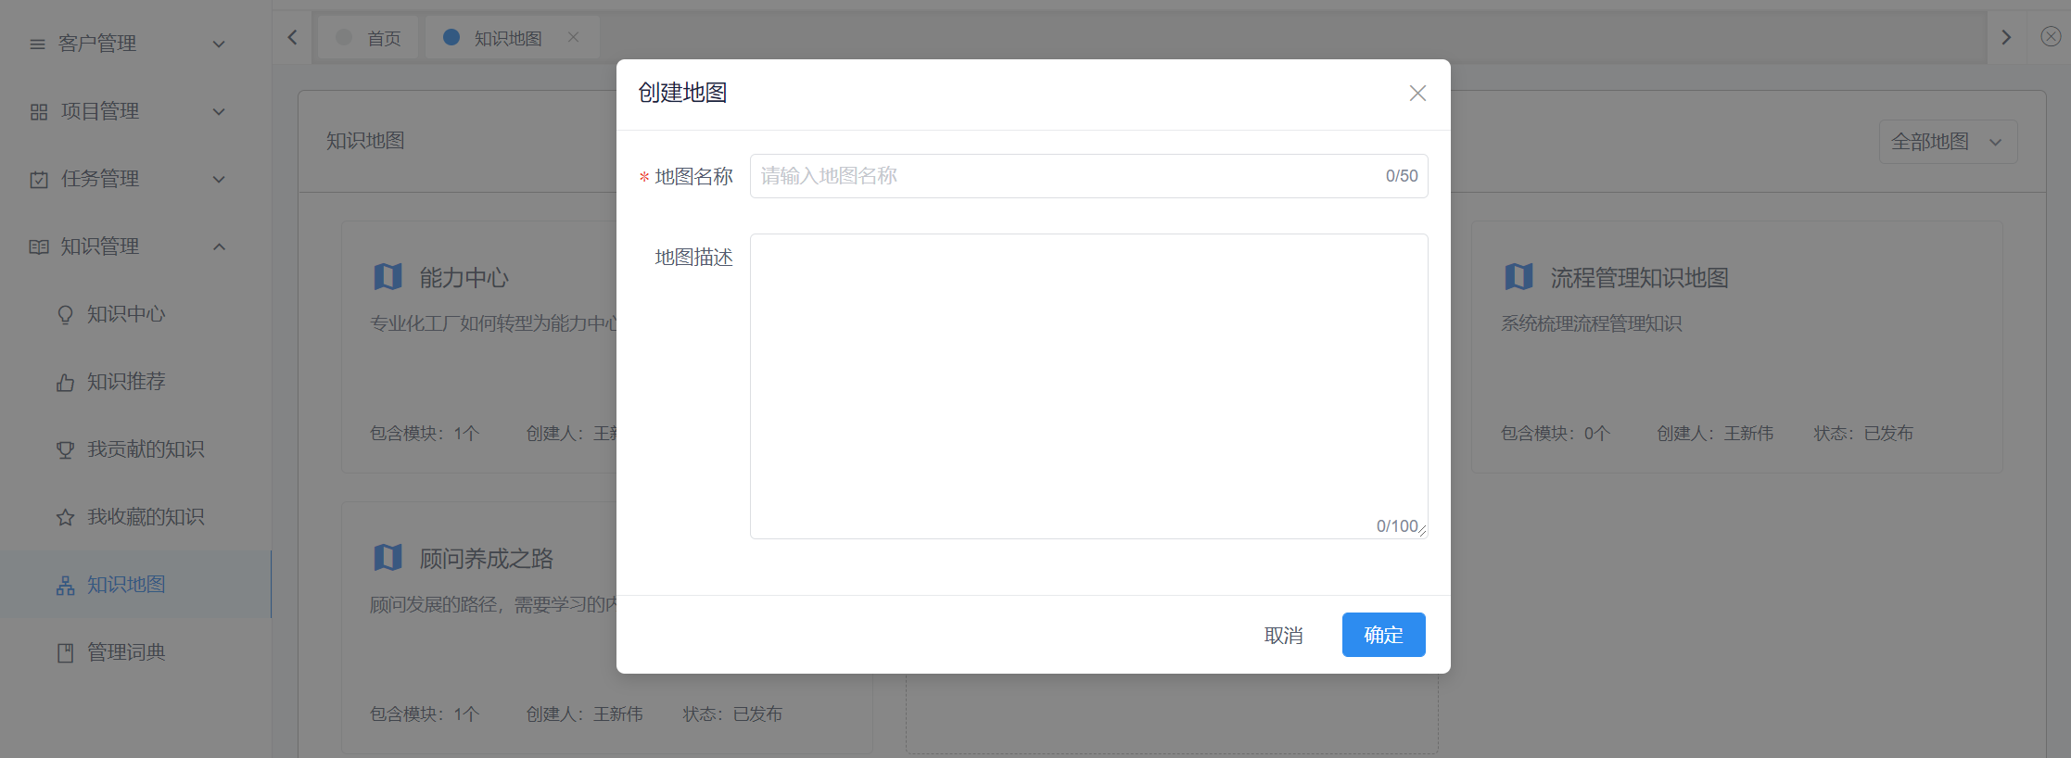Click the 系统梳理流程管理知识 description text
2071x758 pixels.
pos(1592,323)
